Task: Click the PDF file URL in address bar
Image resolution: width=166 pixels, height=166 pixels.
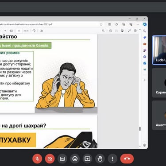Action: 26,24
